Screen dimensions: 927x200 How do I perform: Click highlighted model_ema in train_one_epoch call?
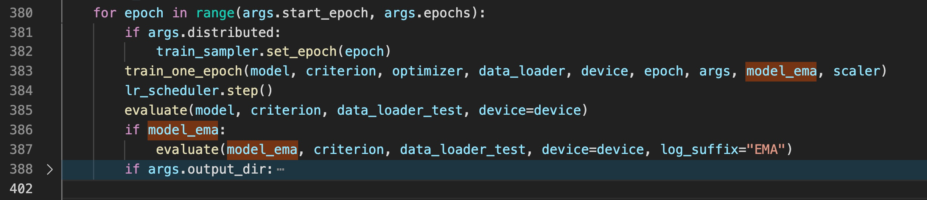pyautogui.click(x=781, y=71)
